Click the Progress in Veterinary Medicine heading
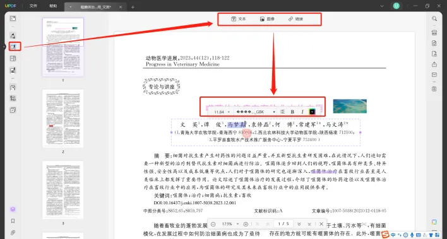The height and width of the screenshot is (239, 447). [182, 64]
